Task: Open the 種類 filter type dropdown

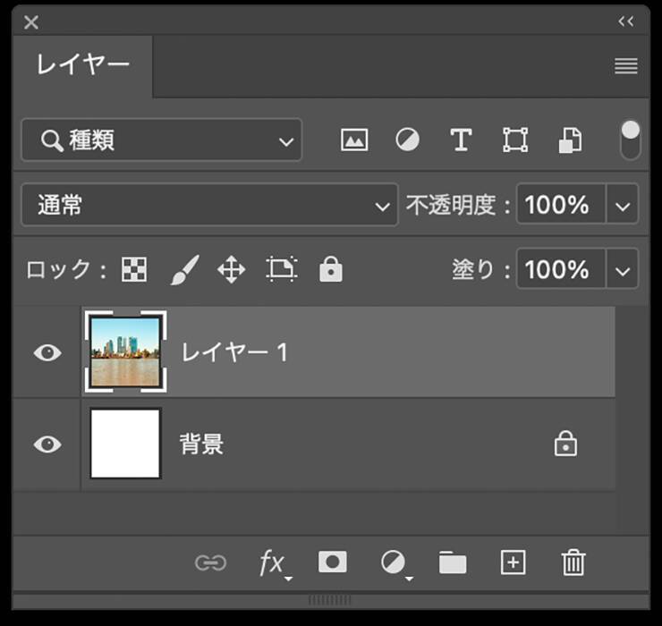Action: tap(162, 140)
